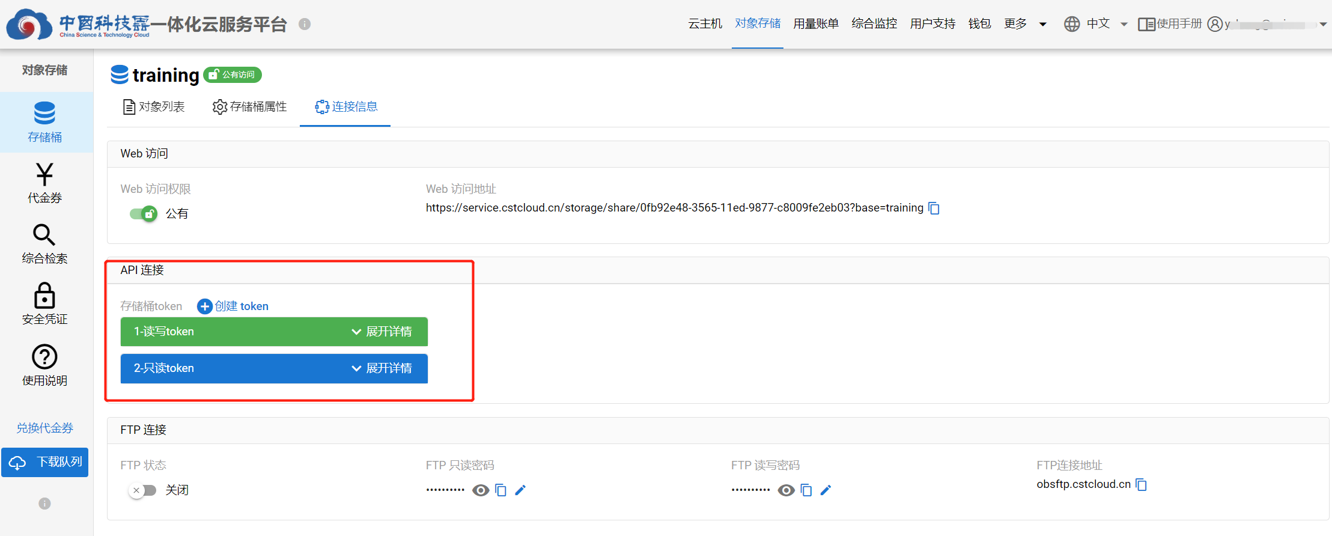Click the globe language icon
The image size is (1332, 536).
[x=1072, y=24]
